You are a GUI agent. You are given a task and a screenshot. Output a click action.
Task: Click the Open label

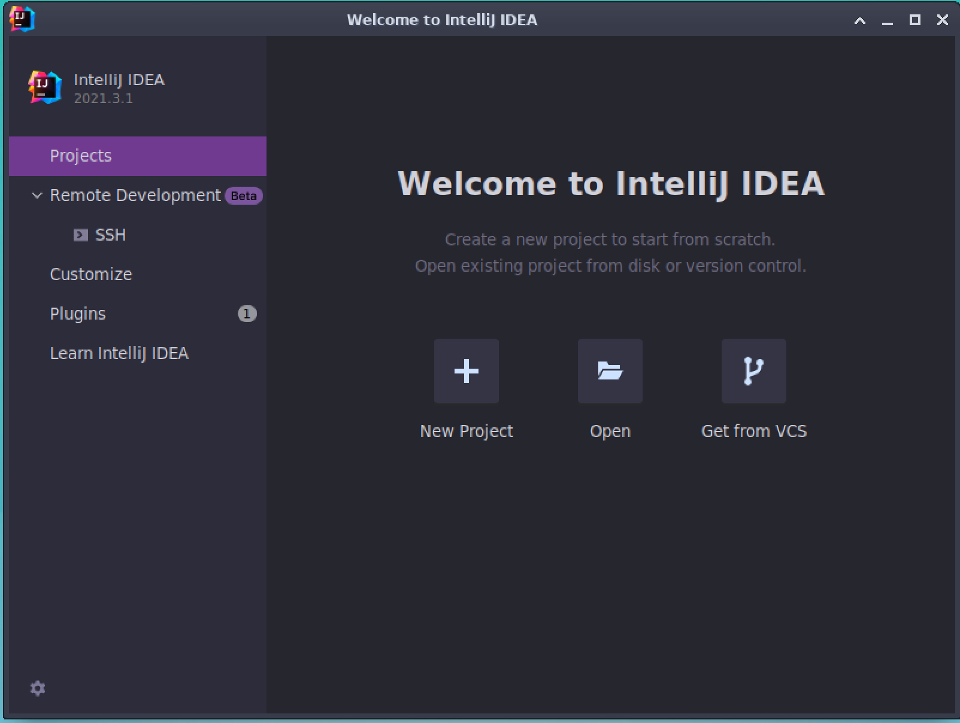[610, 431]
